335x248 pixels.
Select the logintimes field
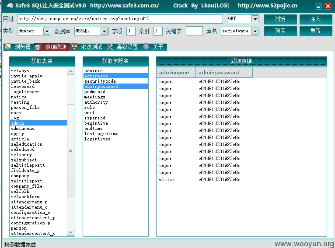(115, 139)
